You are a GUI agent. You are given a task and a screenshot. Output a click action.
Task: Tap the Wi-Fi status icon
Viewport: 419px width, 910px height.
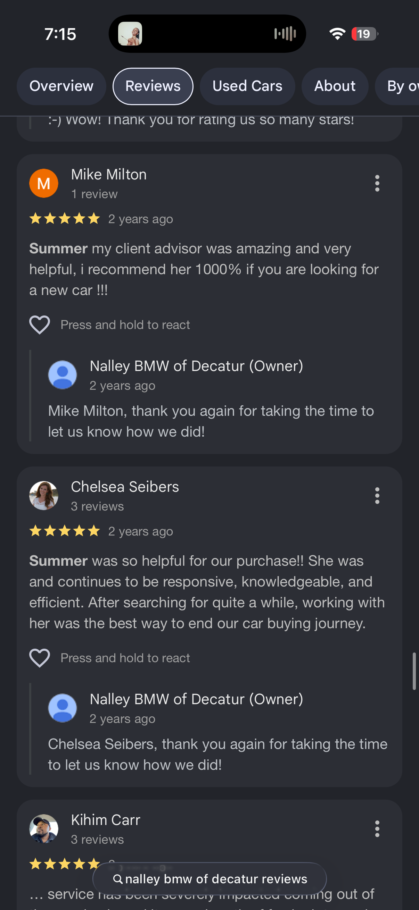(337, 34)
